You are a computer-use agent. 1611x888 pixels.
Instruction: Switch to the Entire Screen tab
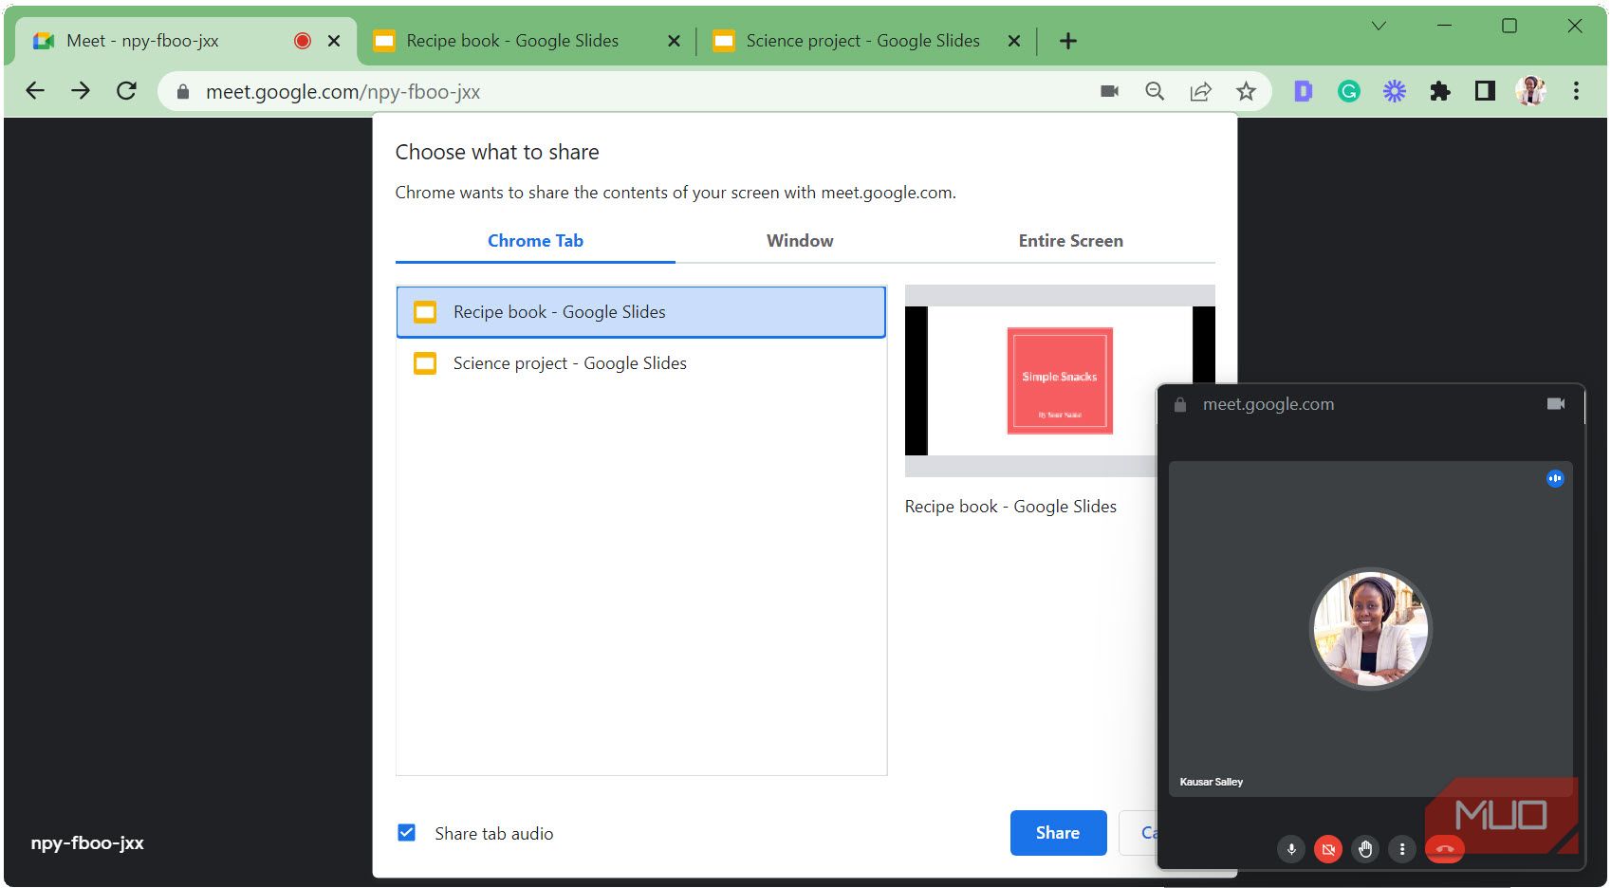point(1070,241)
